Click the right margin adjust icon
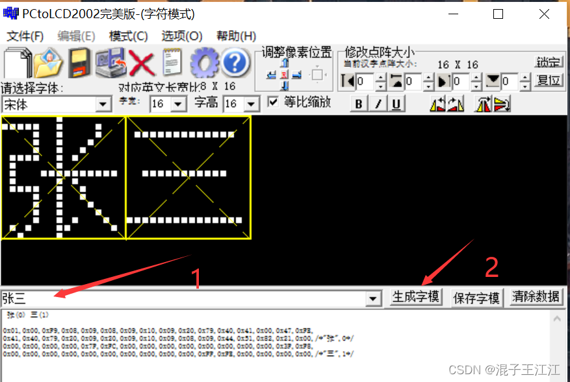Screen dimensions: 570x382 tap(443, 81)
